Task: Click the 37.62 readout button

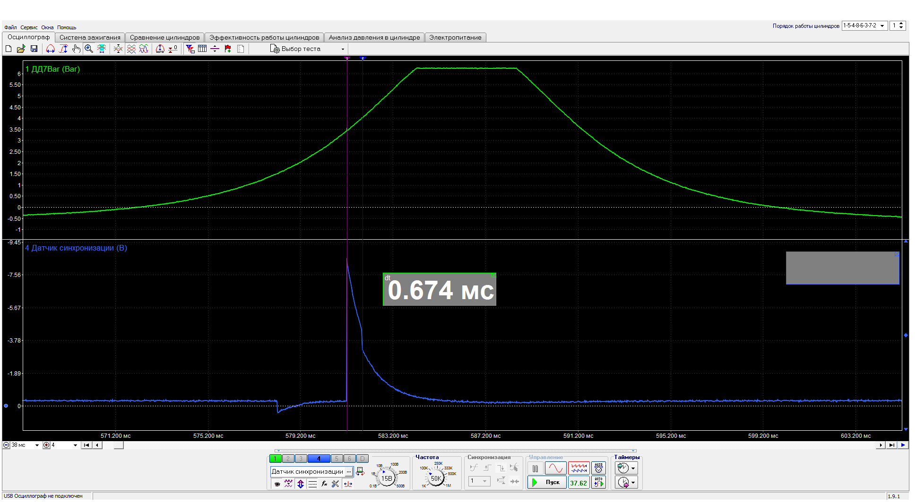Action: coord(579,482)
